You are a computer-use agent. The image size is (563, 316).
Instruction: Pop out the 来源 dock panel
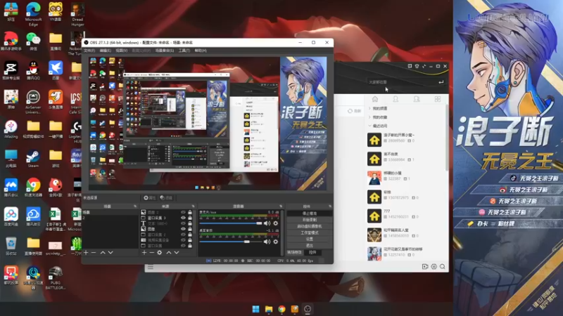point(193,206)
